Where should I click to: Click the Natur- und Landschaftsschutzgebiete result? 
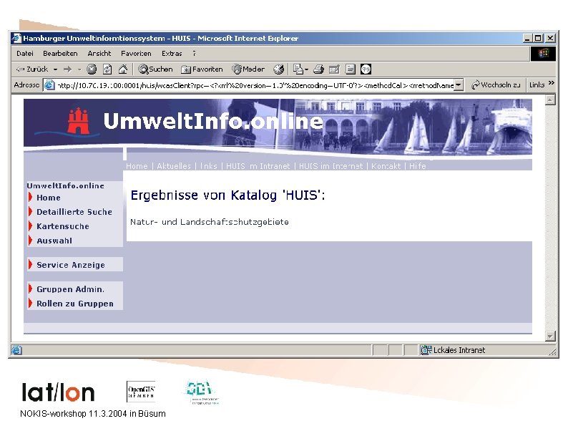[210, 222]
